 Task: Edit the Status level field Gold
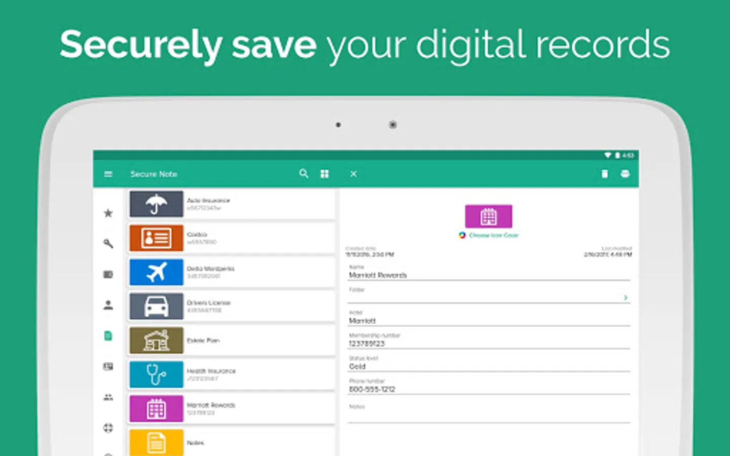pos(489,363)
